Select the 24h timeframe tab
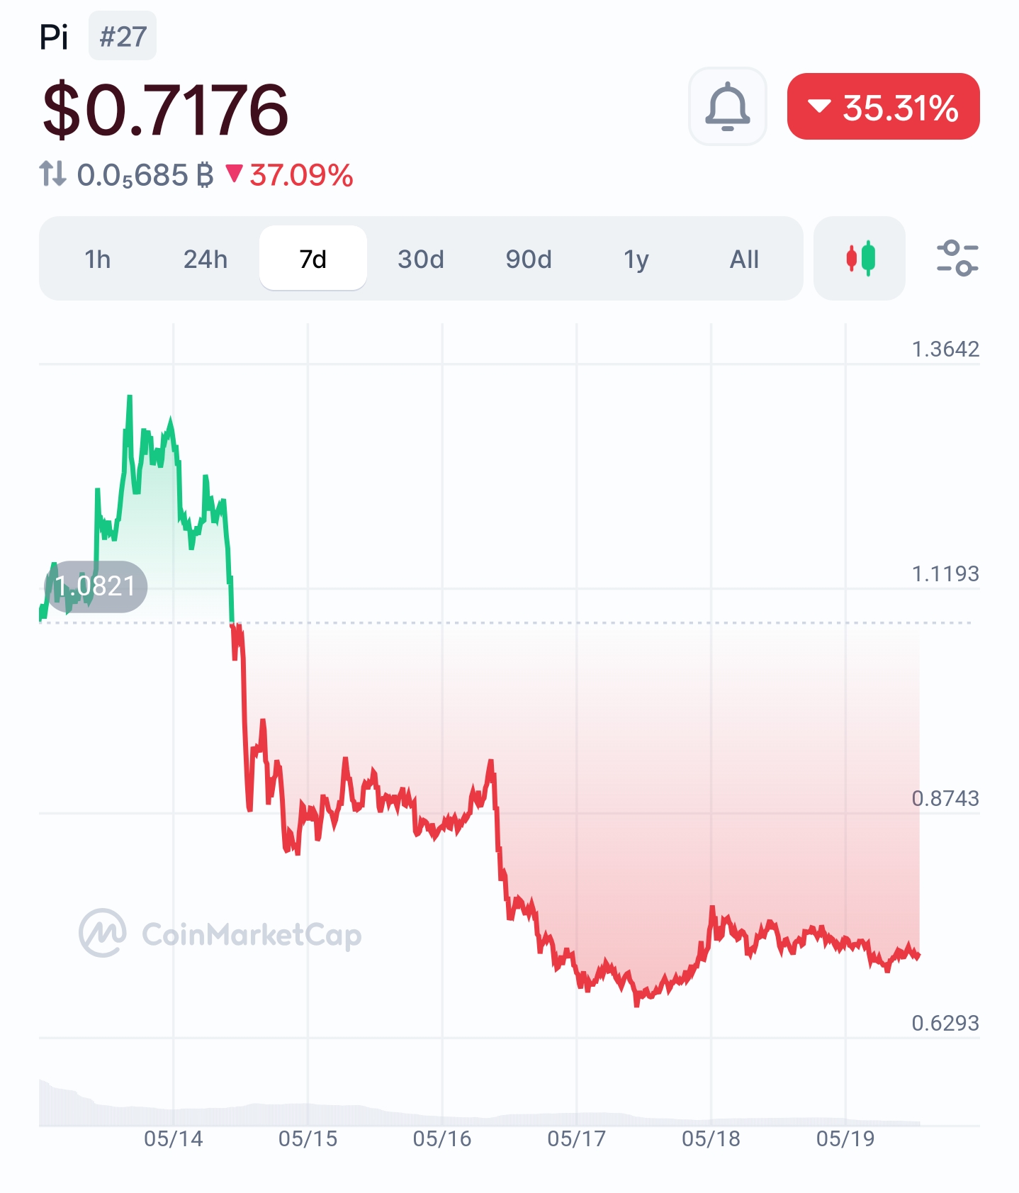This screenshot has width=1019, height=1193. click(206, 259)
